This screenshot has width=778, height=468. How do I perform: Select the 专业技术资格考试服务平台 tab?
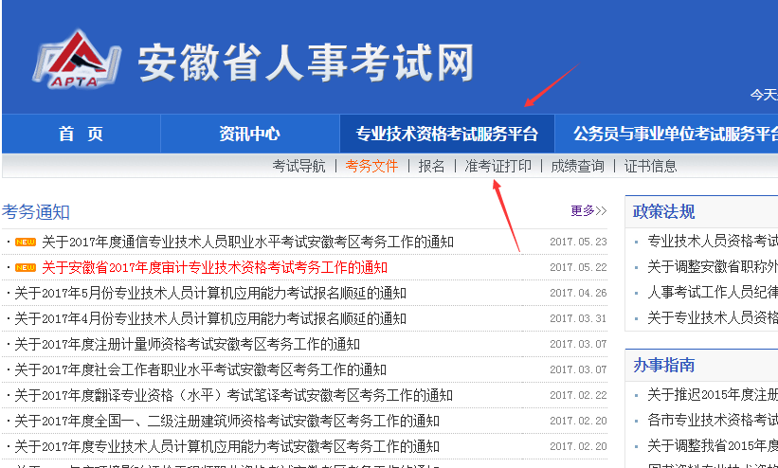point(446,134)
